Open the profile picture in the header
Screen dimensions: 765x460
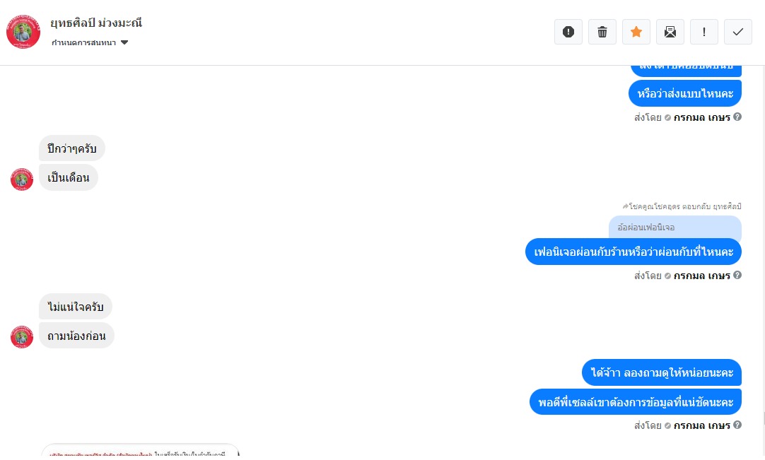coord(23,32)
